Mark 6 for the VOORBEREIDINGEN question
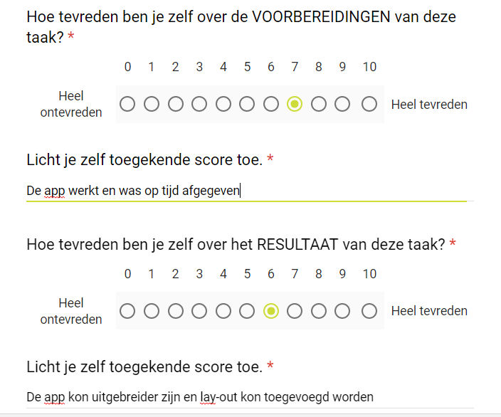The height and width of the screenshot is (417, 501). 271,105
